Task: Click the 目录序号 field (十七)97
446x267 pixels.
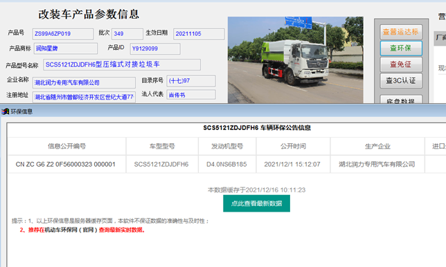Action: pos(191,81)
